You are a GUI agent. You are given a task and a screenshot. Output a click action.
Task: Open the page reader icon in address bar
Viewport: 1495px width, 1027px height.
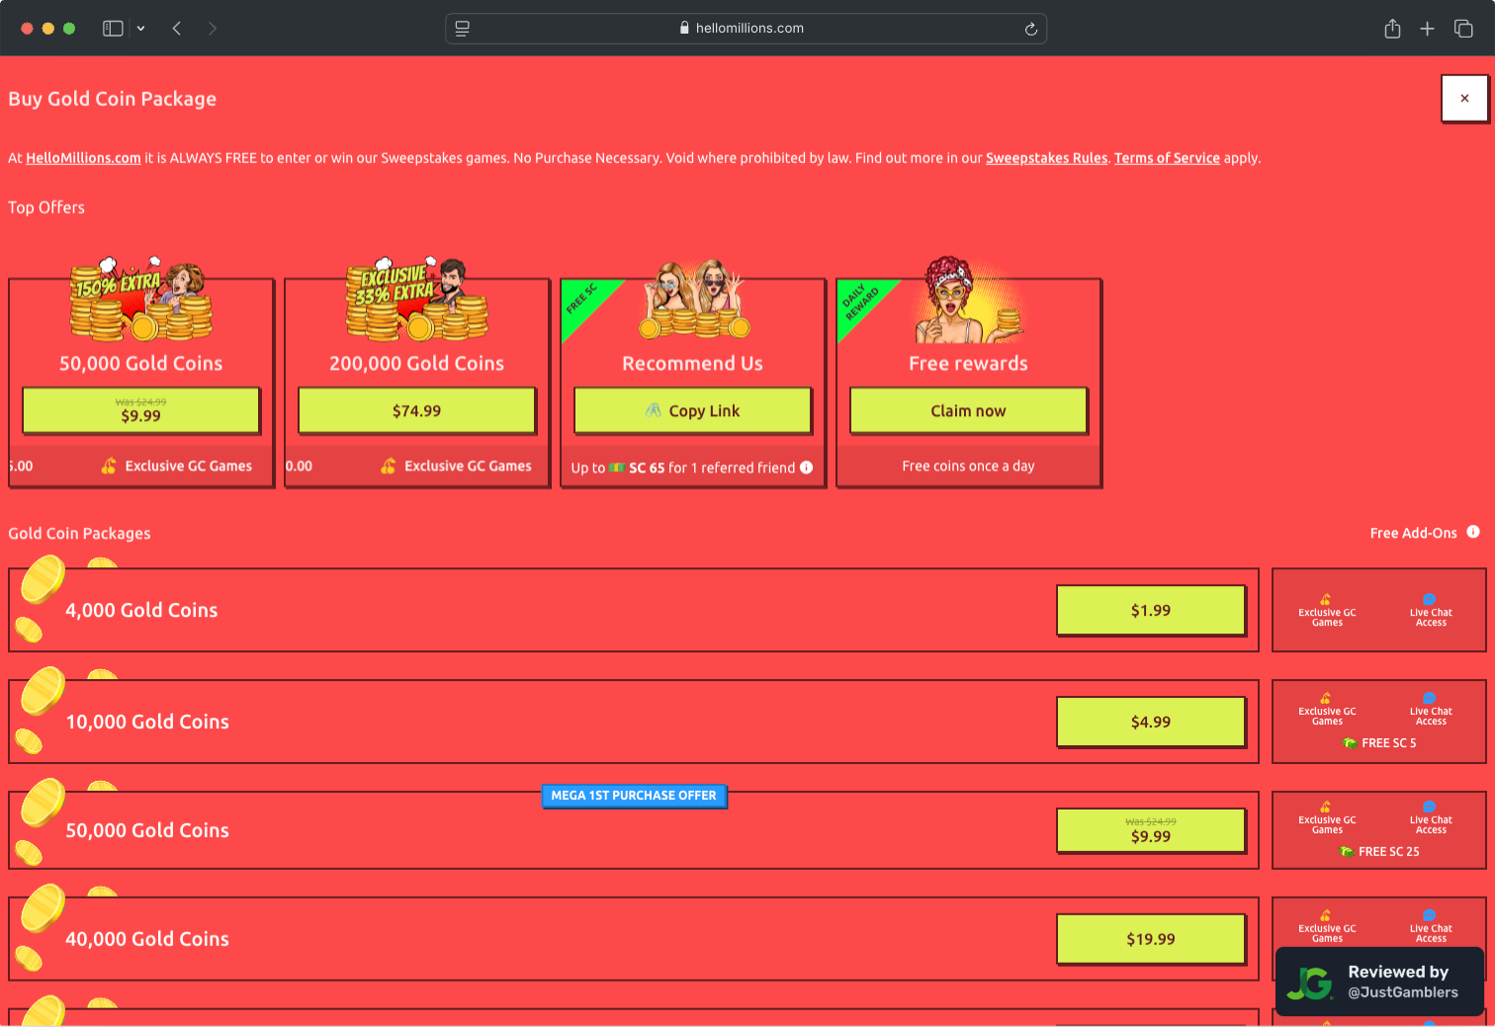point(462,29)
